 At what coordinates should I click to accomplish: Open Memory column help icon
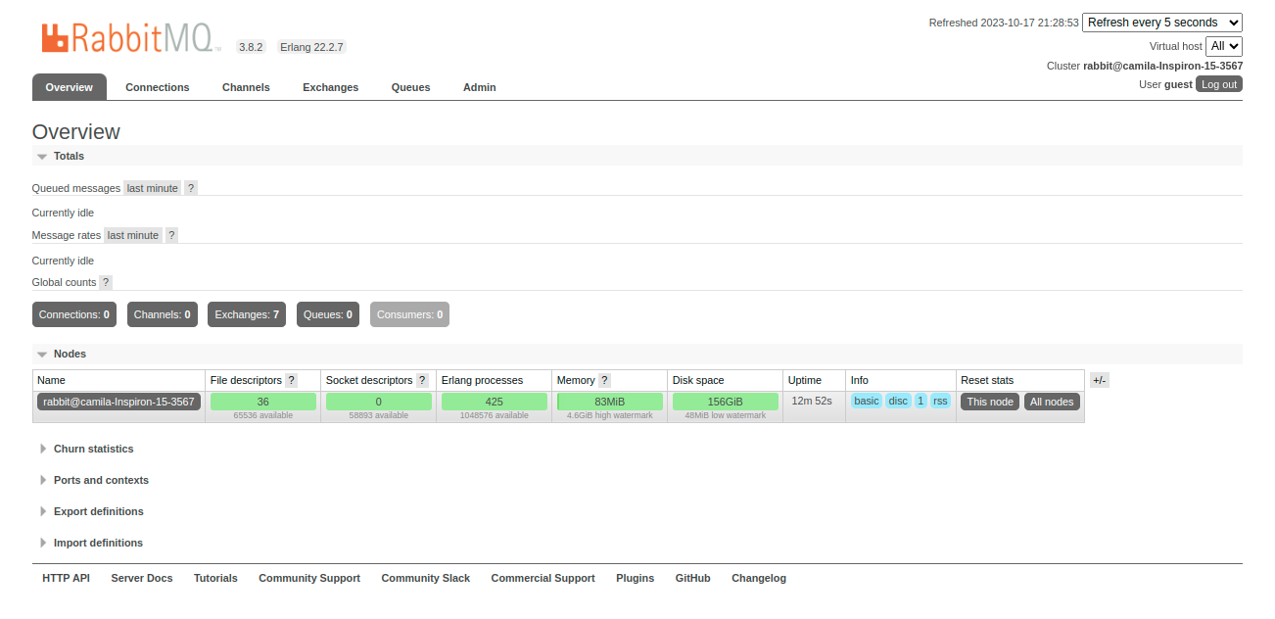(x=604, y=380)
